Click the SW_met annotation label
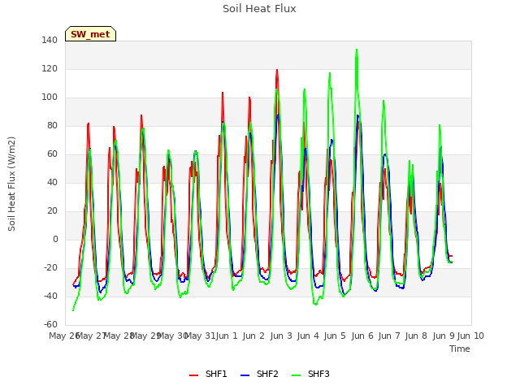 click(90, 34)
